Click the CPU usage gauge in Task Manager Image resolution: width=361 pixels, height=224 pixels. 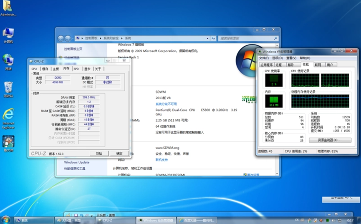tap(274, 80)
